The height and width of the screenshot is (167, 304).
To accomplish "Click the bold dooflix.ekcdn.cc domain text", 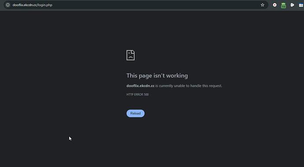I will [x=141, y=86].
